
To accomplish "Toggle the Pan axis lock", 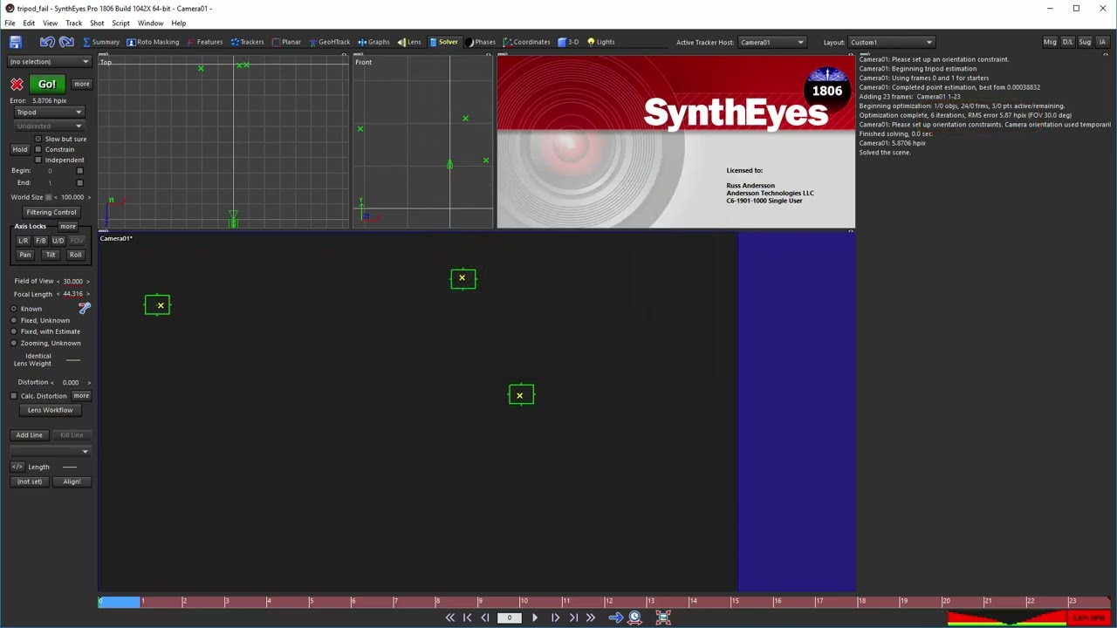I will tap(24, 255).
